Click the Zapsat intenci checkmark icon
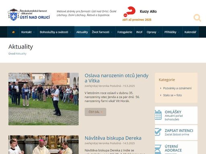The height and width of the screenshot is (154, 206). (x=158, y=132)
